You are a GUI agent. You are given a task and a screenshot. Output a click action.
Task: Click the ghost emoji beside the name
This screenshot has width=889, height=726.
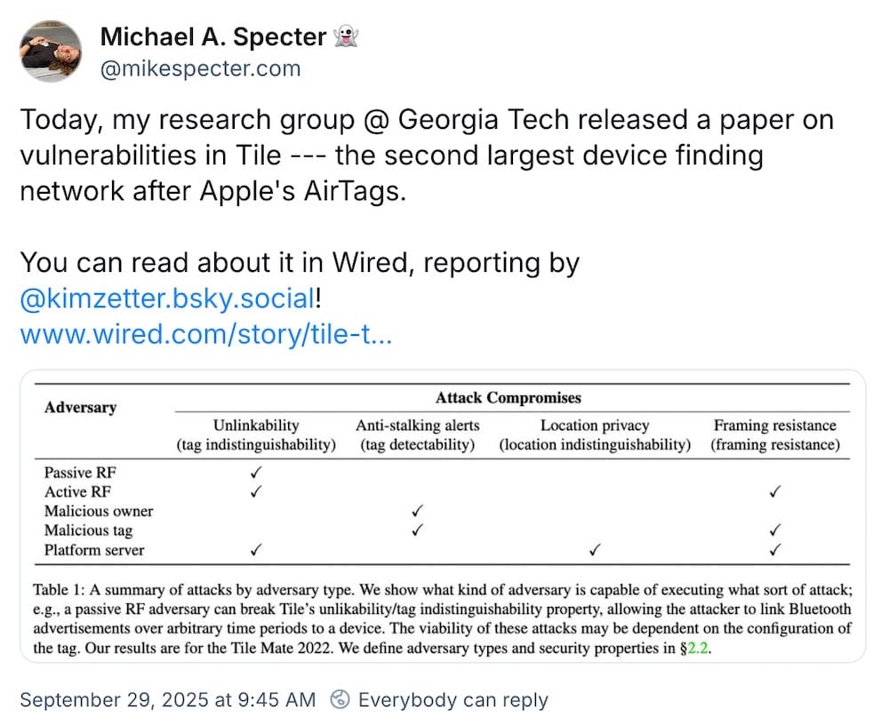pyautogui.click(x=344, y=37)
